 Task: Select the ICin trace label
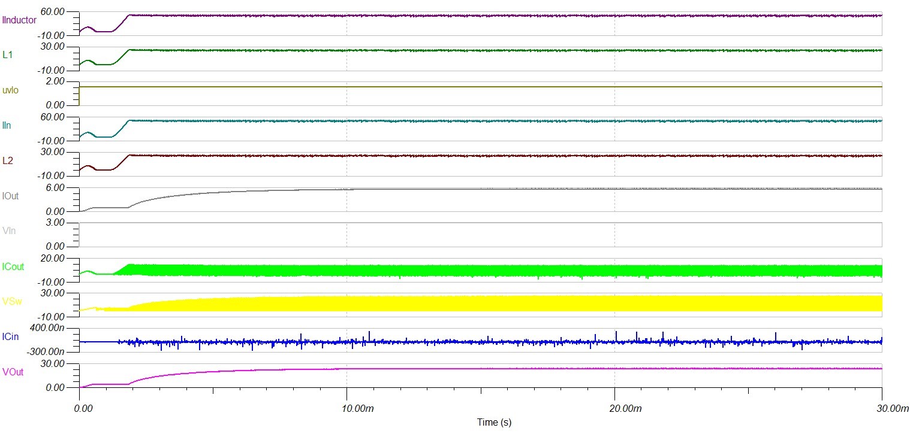click(x=10, y=337)
